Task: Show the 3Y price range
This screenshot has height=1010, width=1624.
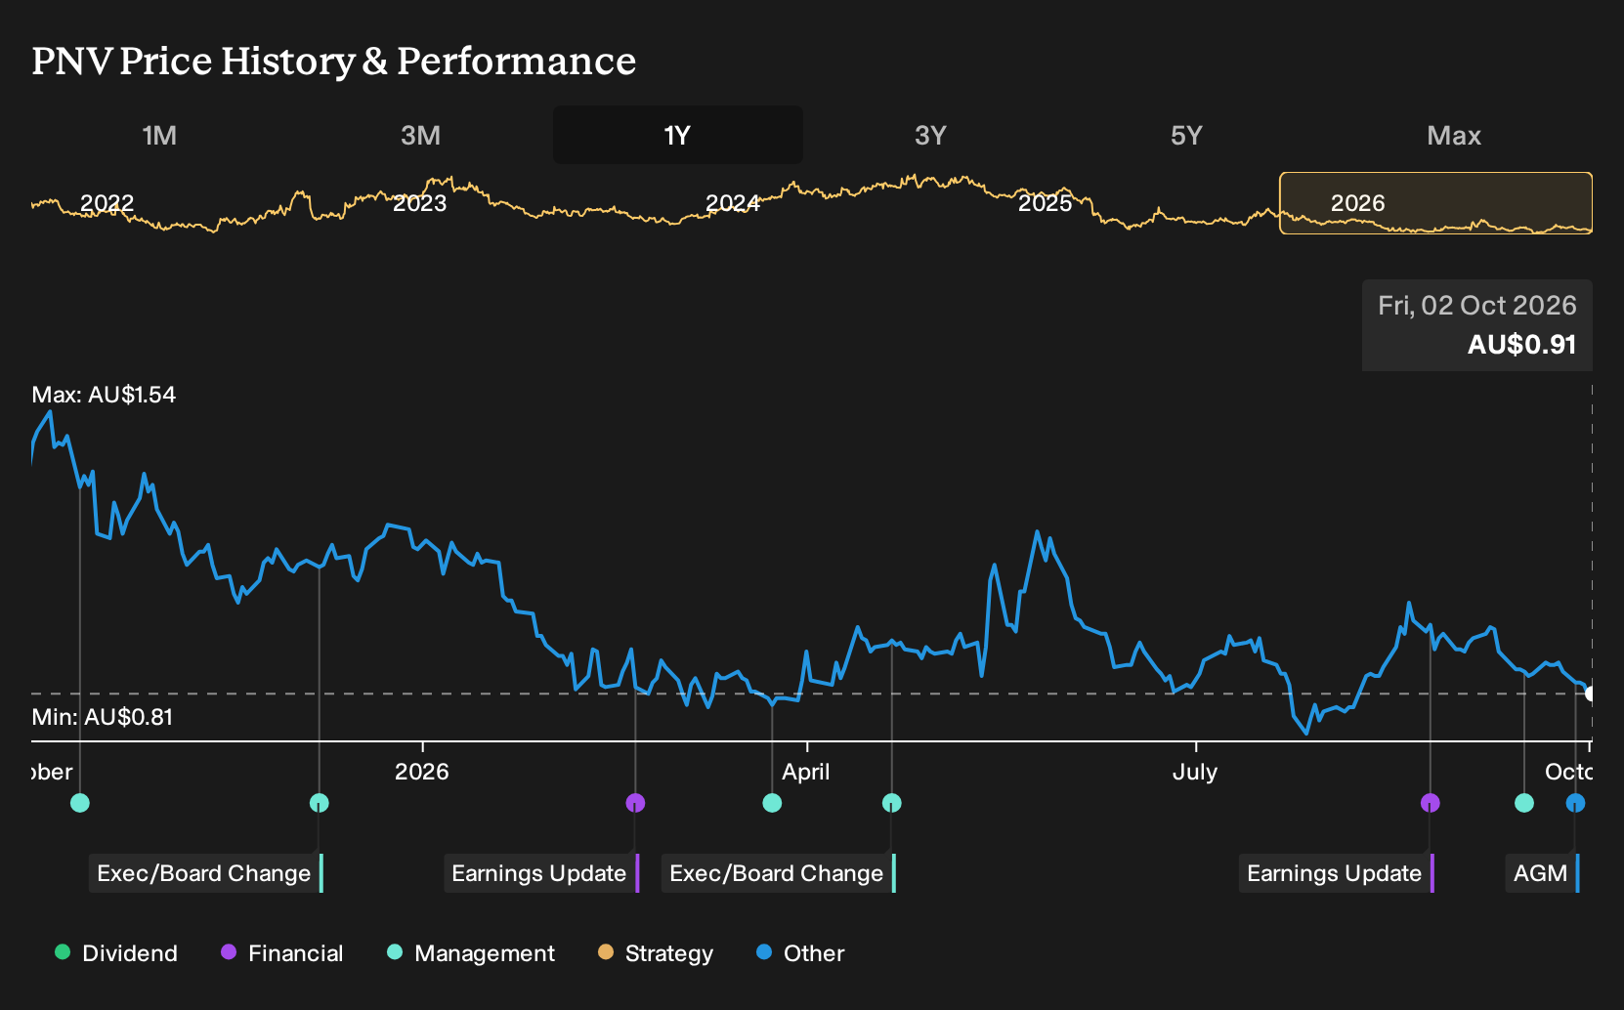Action: pos(930,135)
